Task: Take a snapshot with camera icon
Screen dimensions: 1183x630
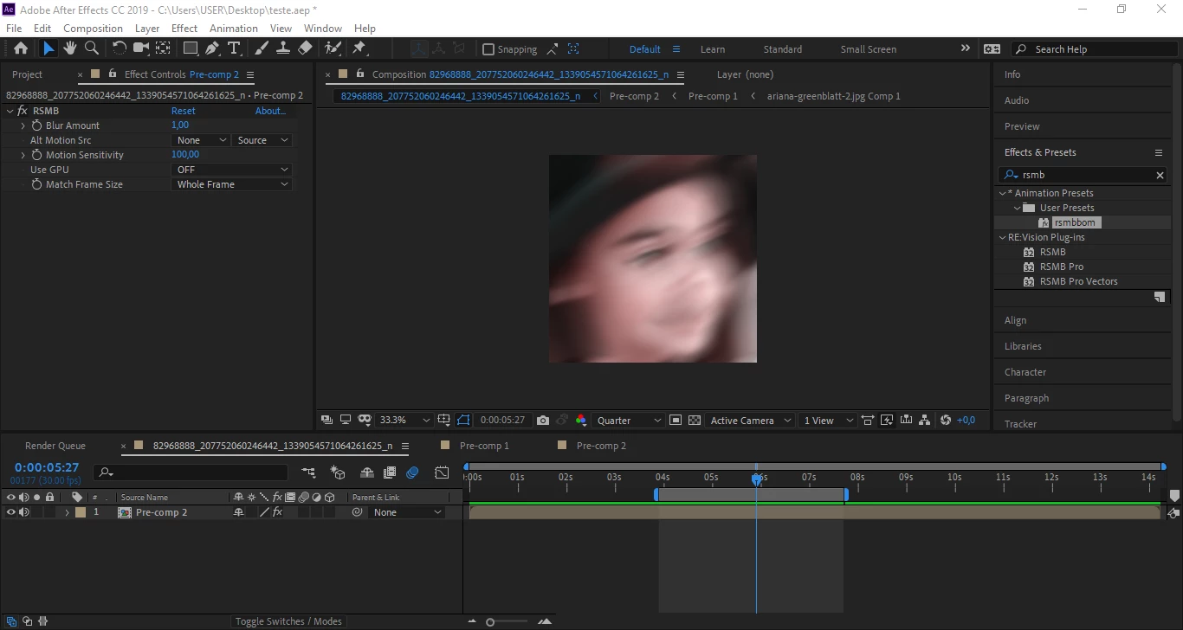Action: point(543,420)
